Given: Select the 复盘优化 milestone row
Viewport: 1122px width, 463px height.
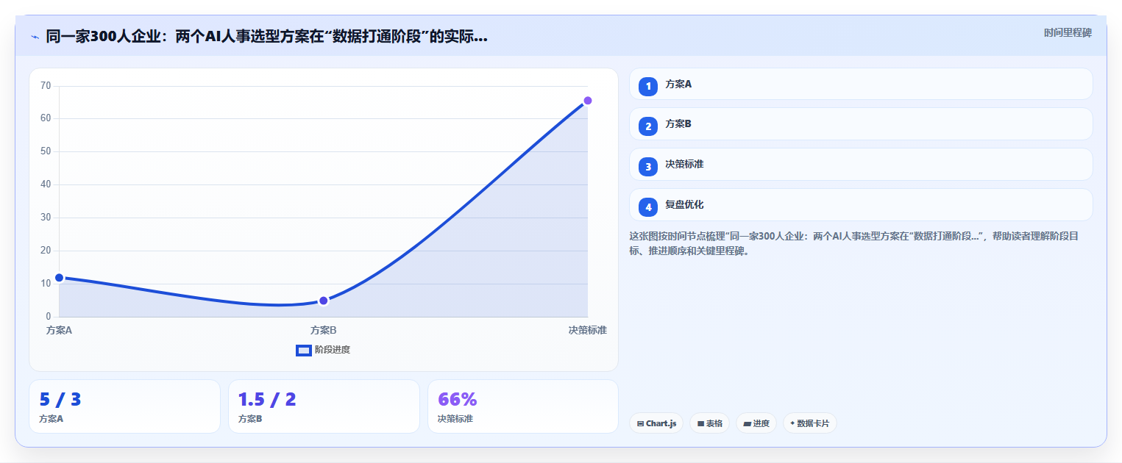Looking at the screenshot, I should point(861,204).
